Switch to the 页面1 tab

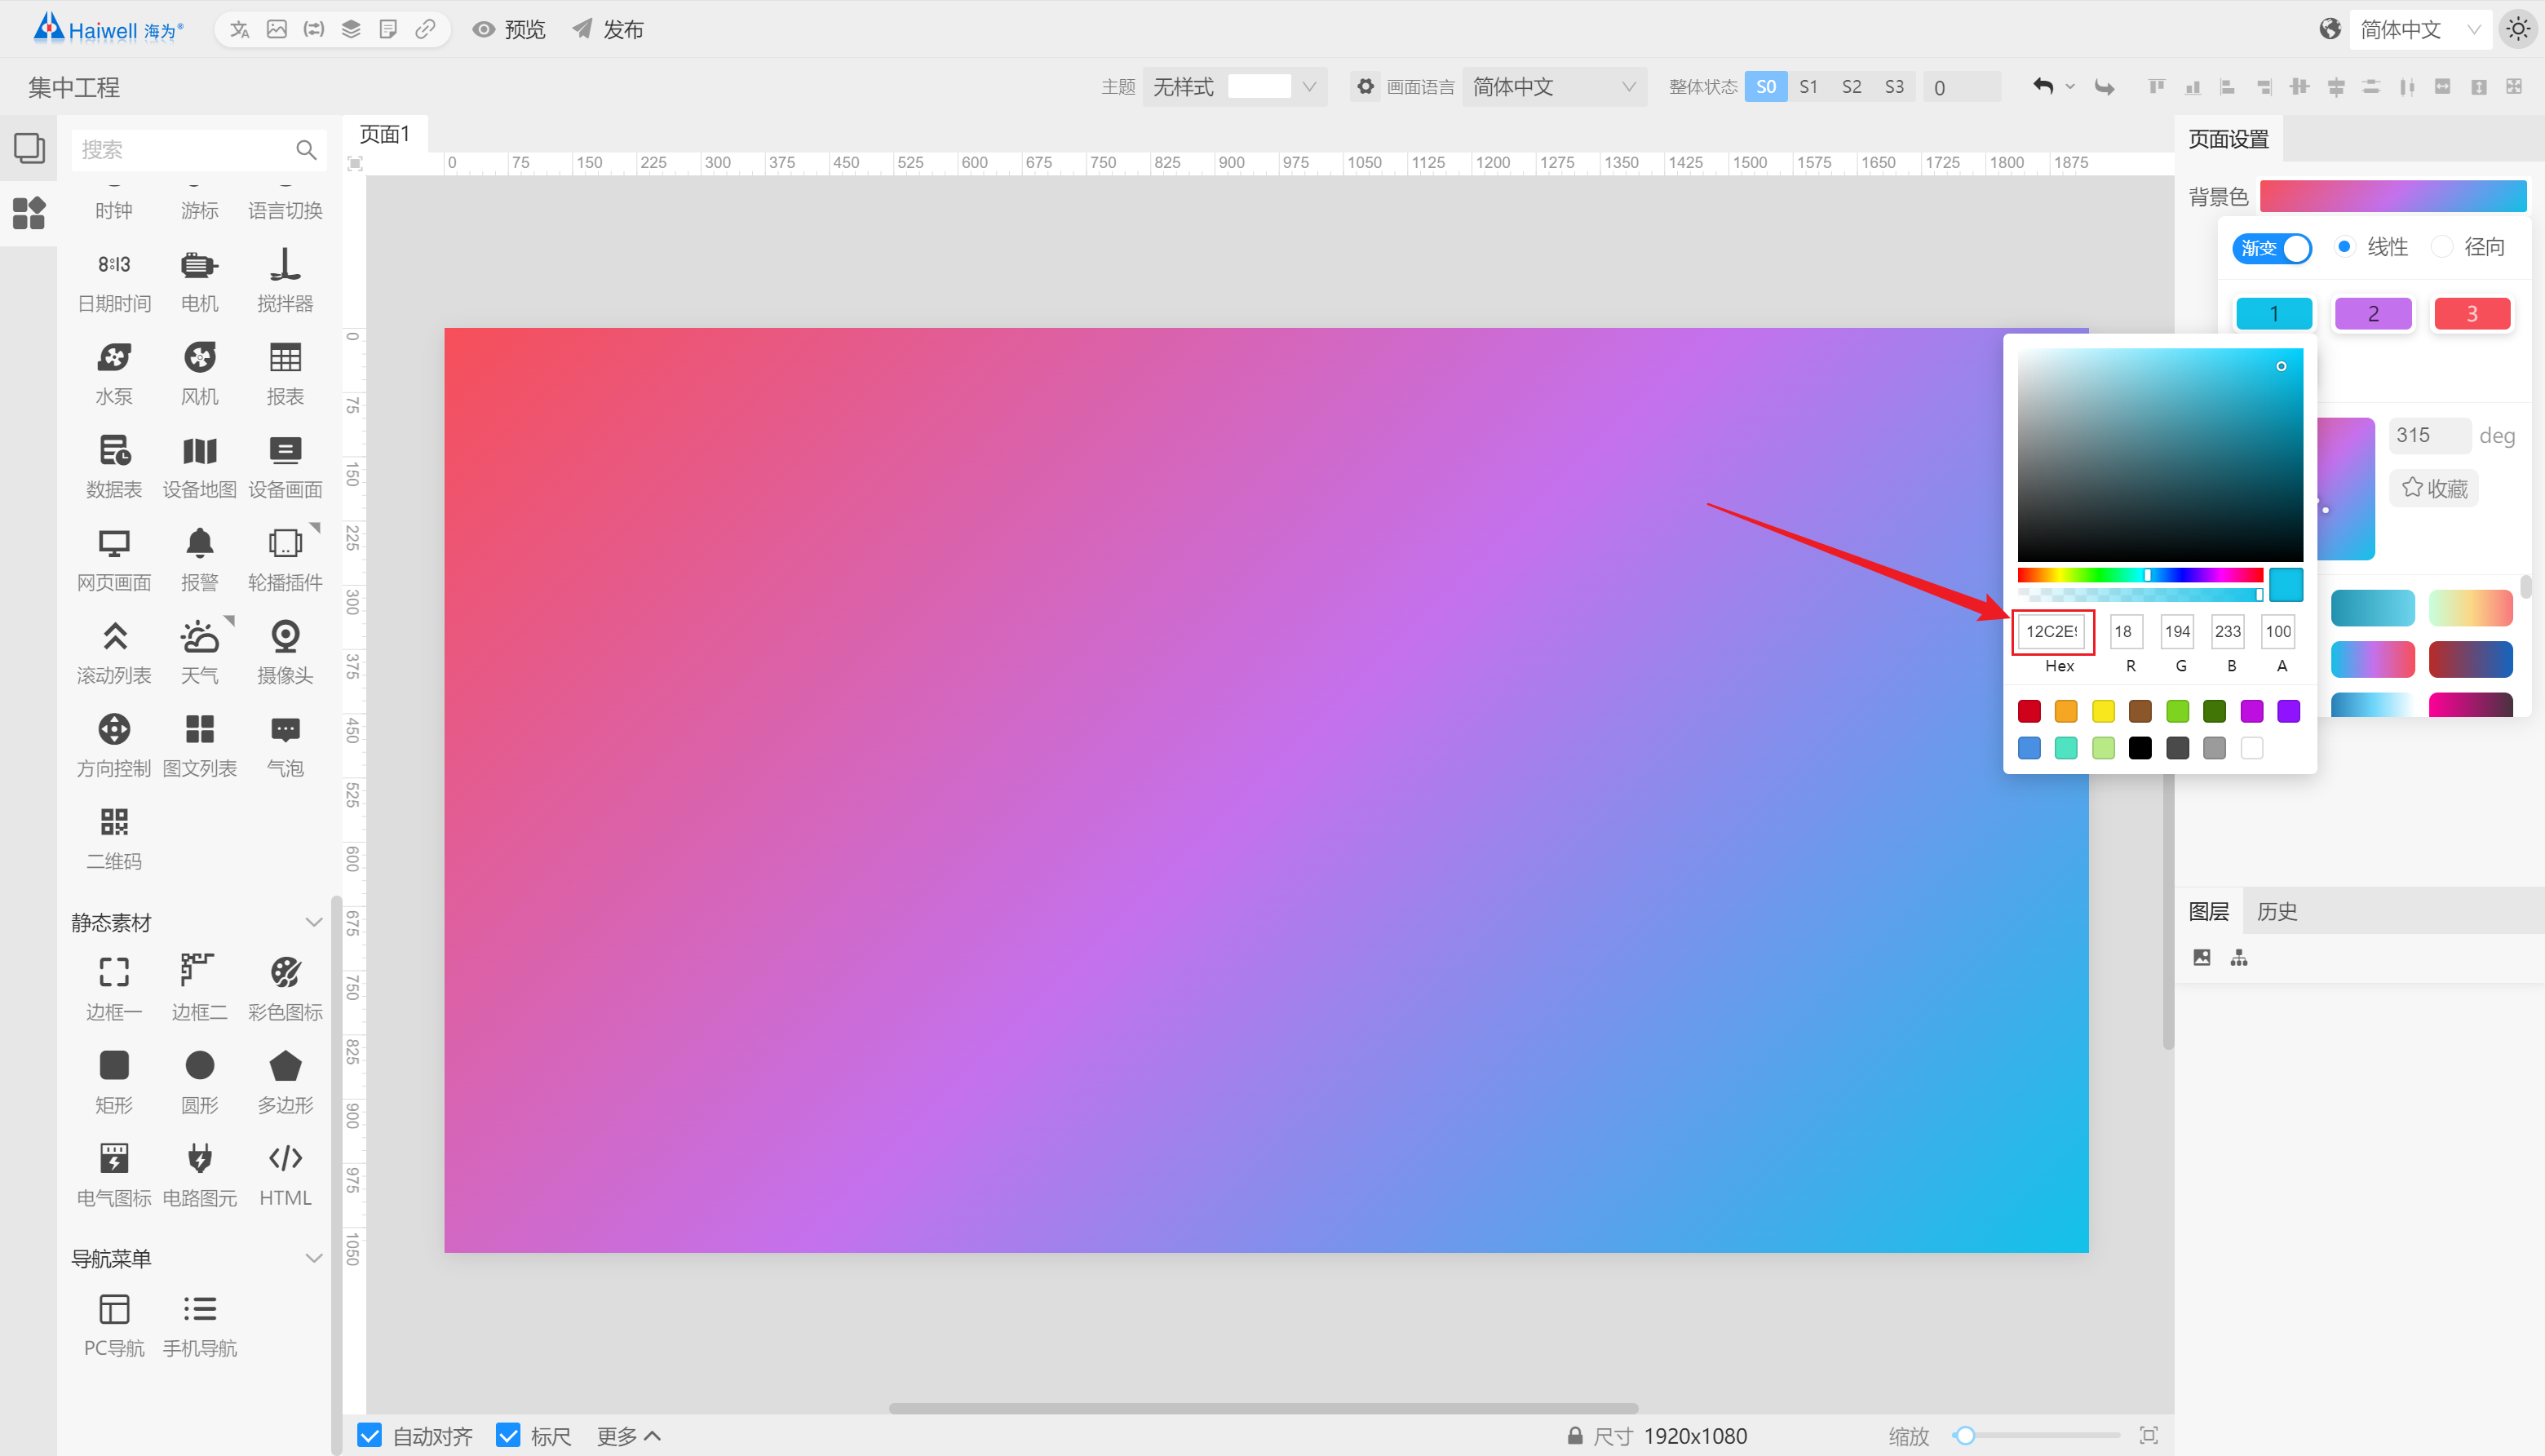[385, 134]
